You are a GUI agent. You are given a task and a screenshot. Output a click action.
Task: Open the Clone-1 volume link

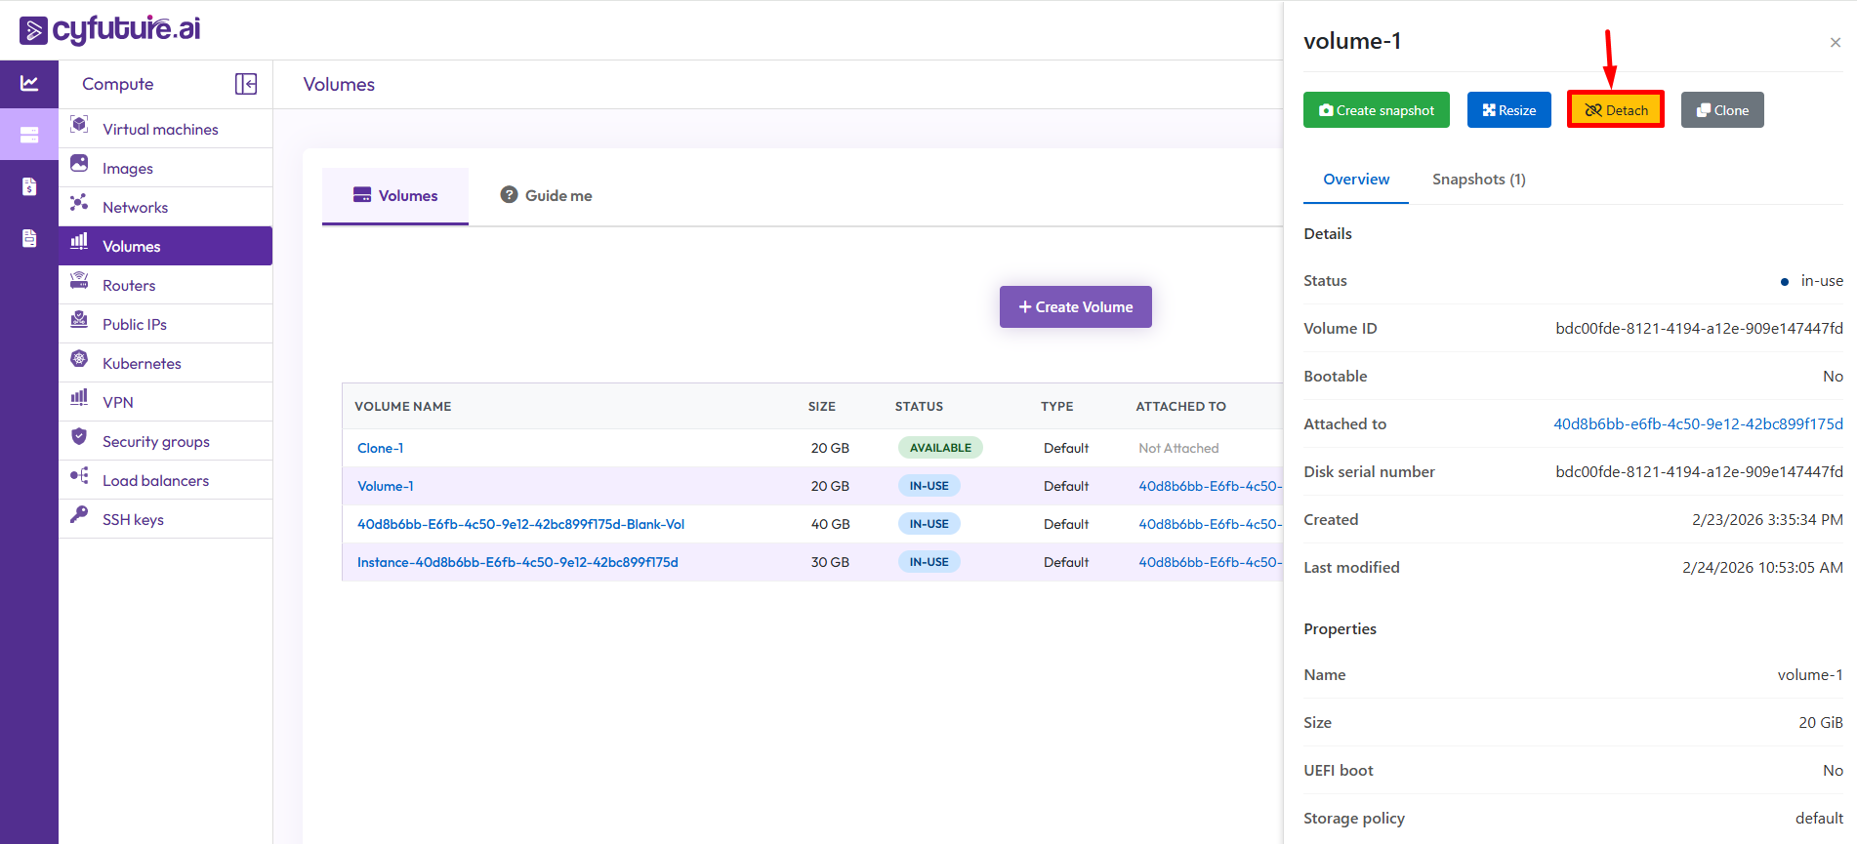tap(380, 448)
